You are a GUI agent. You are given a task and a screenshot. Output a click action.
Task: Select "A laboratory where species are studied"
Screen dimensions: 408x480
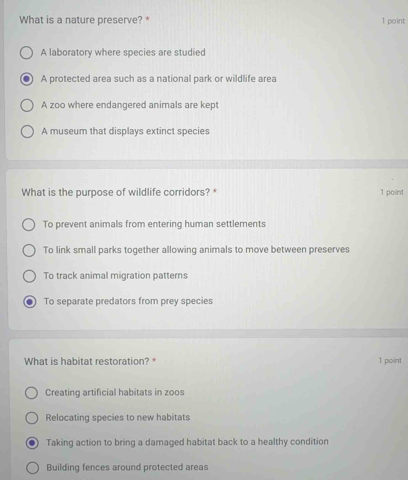(x=27, y=53)
